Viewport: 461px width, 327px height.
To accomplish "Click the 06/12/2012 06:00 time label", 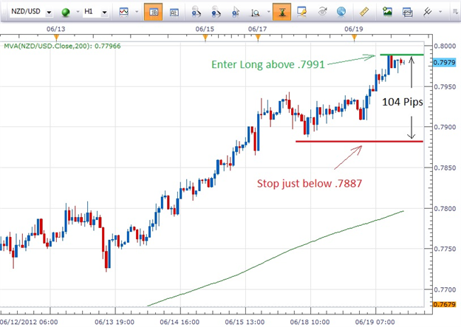I will click(x=29, y=322).
